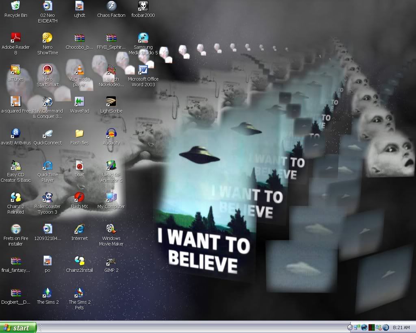Select The Sims 2 Pets shortcut

point(79,293)
